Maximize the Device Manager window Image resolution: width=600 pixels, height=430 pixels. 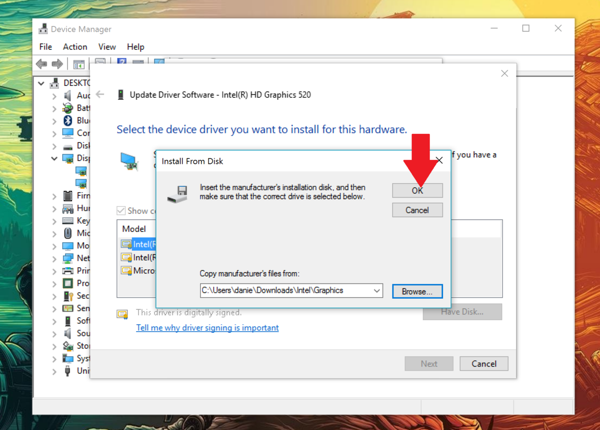click(x=526, y=28)
